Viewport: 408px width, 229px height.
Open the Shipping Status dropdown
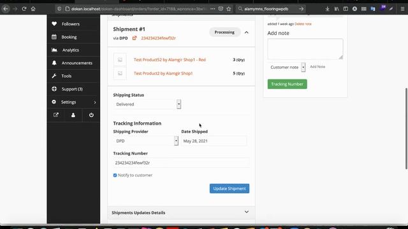(x=147, y=104)
